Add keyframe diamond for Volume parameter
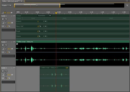Viewport: 130px width, 92px height. (x=45, y=36)
